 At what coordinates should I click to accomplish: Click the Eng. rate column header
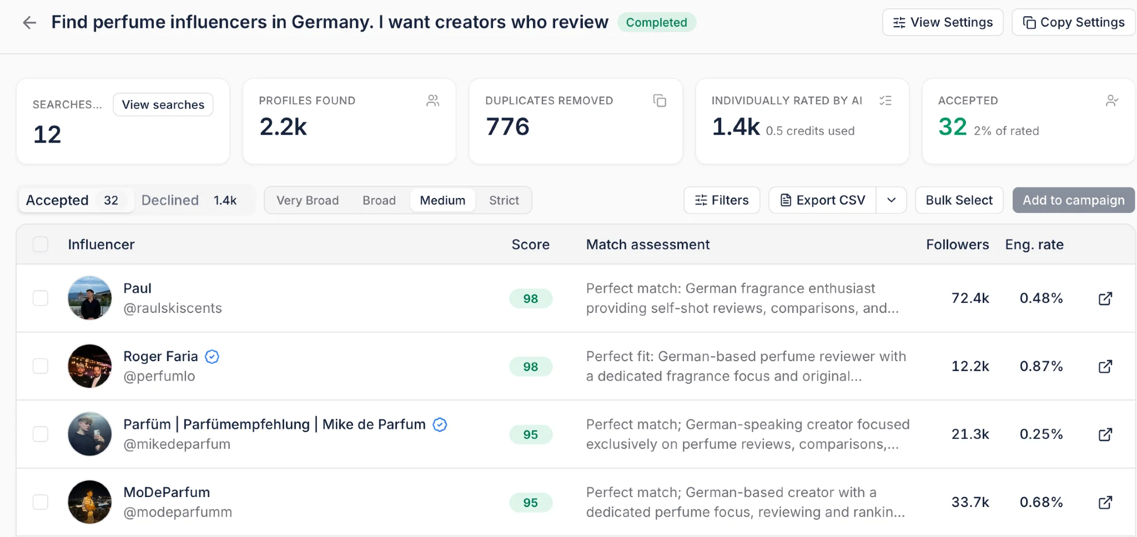1034,245
